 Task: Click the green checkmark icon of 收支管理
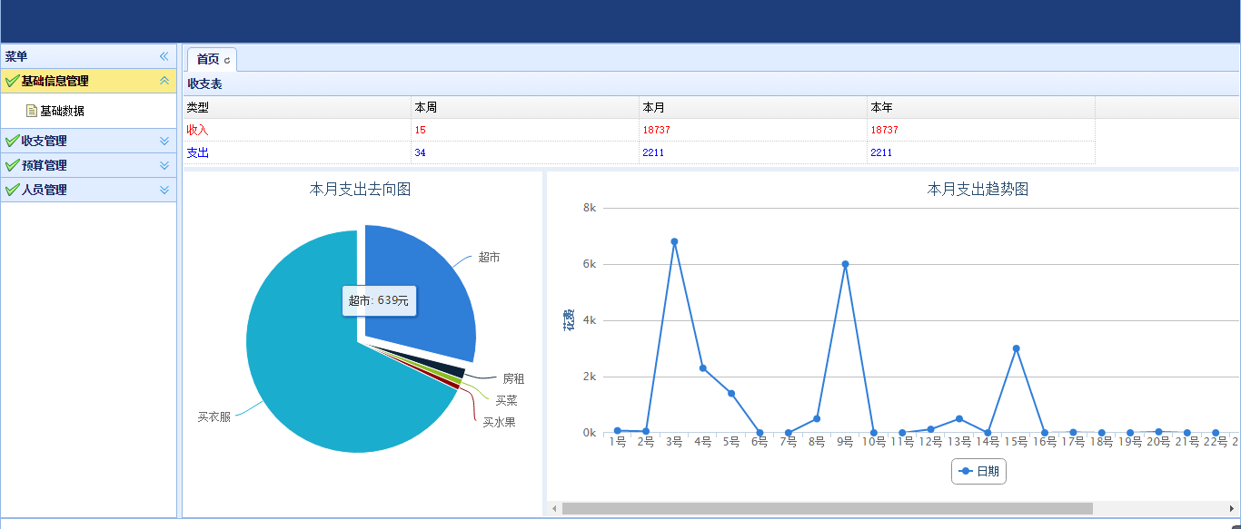(x=12, y=142)
